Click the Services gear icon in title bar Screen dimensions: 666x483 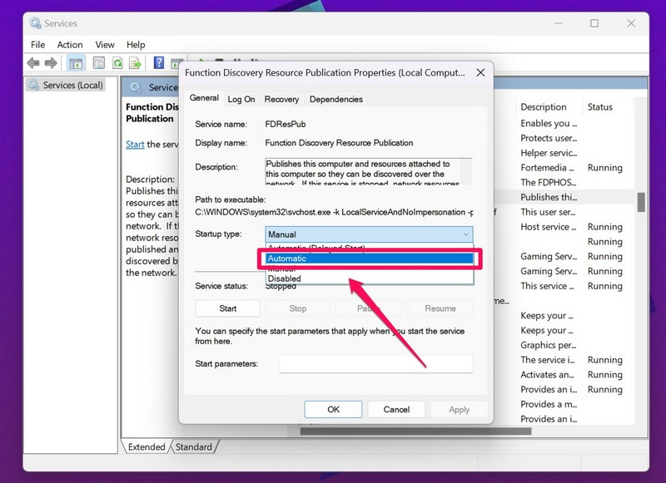pos(35,23)
